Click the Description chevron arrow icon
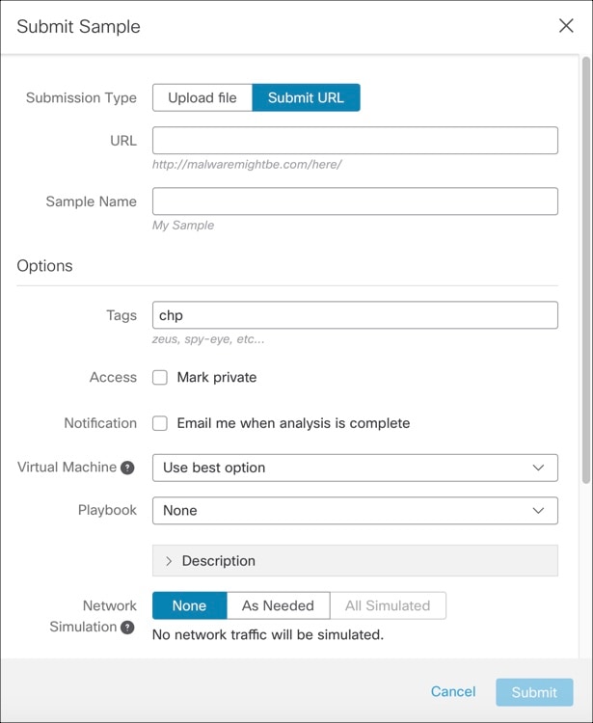Image resolution: width=593 pixels, height=723 pixels. (169, 561)
